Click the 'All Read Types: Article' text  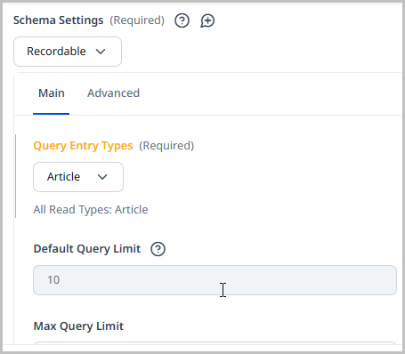91,210
